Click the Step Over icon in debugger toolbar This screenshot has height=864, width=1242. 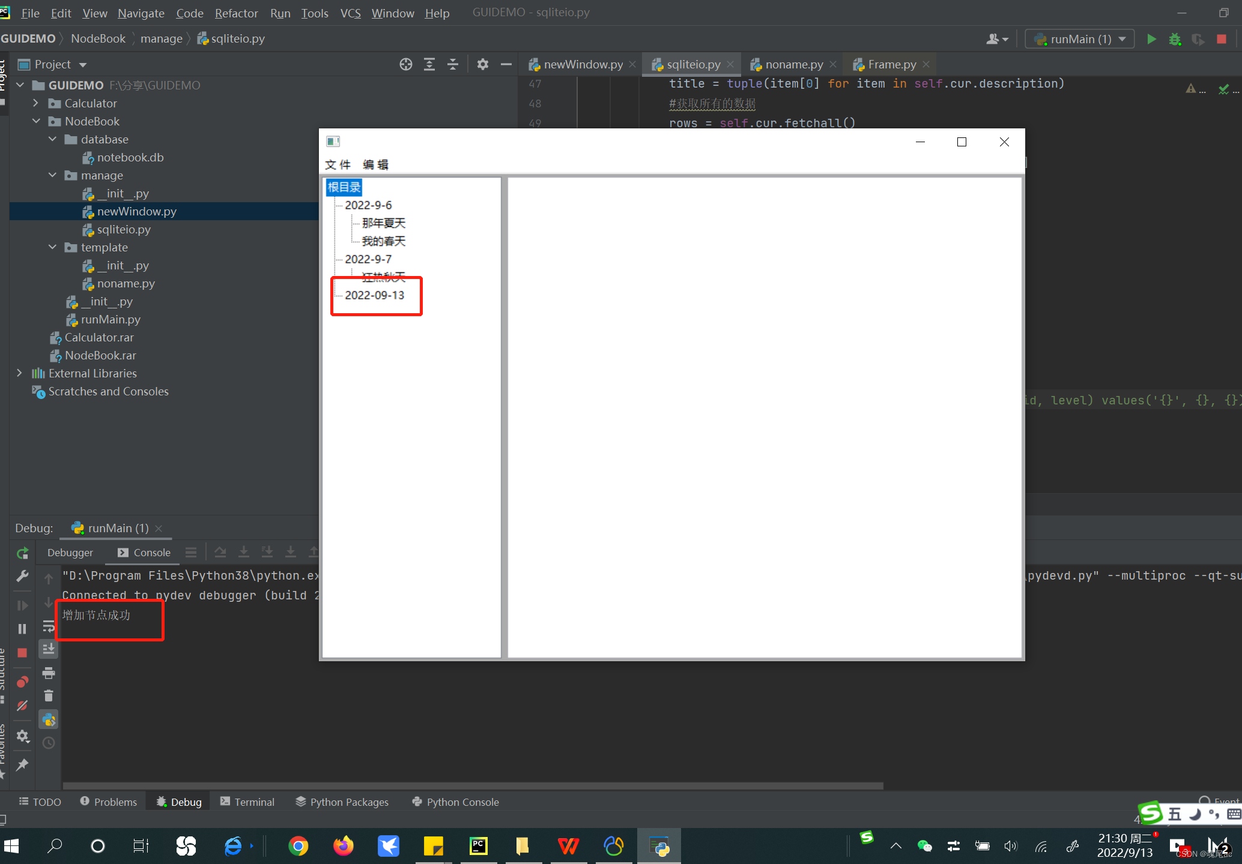pos(220,552)
